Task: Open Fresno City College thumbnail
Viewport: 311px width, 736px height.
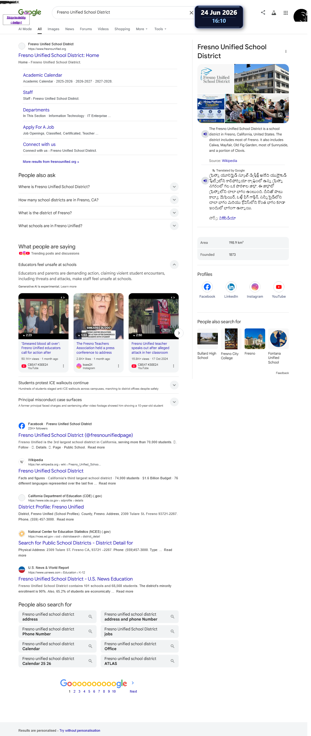Action: pyautogui.click(x=231, y=339)
